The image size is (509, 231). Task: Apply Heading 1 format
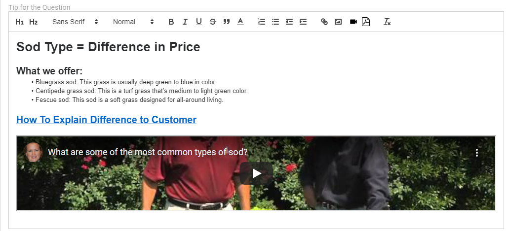[19, 22]
